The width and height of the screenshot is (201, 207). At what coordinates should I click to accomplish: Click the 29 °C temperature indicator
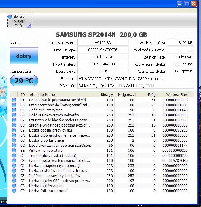(24, 80)
